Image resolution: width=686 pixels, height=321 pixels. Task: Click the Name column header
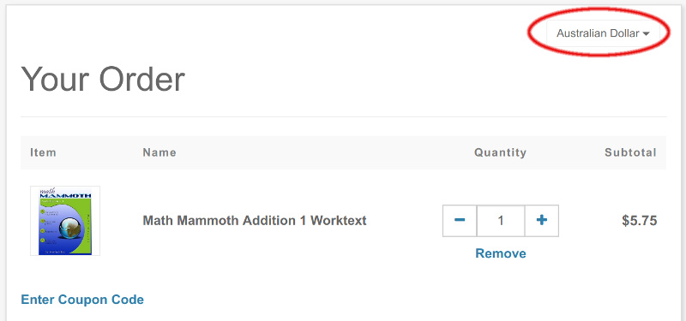point(159,152)
